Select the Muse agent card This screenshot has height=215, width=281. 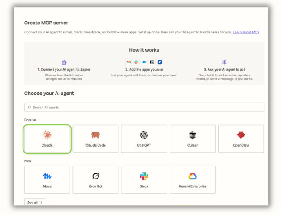click(x=47, y=180)
